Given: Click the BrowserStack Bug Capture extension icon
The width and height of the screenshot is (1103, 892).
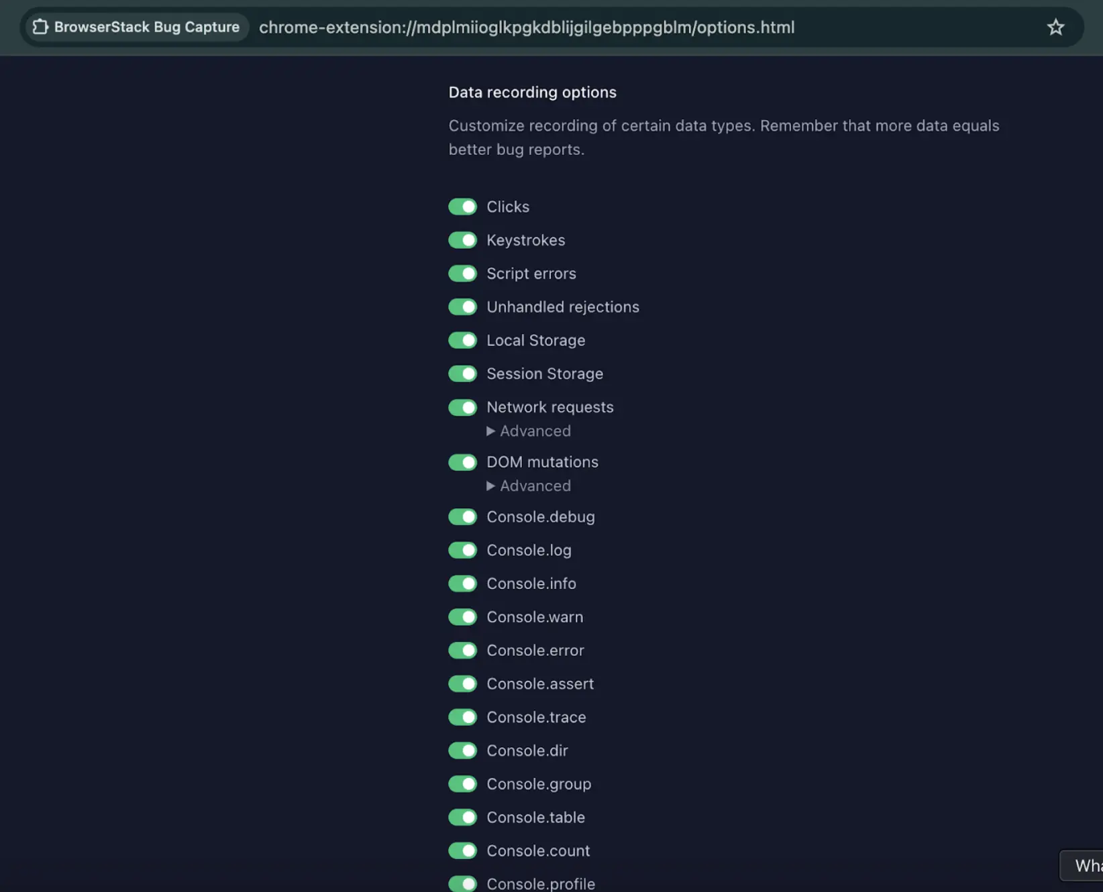Looking at the screenshot, I should point(41,27).
